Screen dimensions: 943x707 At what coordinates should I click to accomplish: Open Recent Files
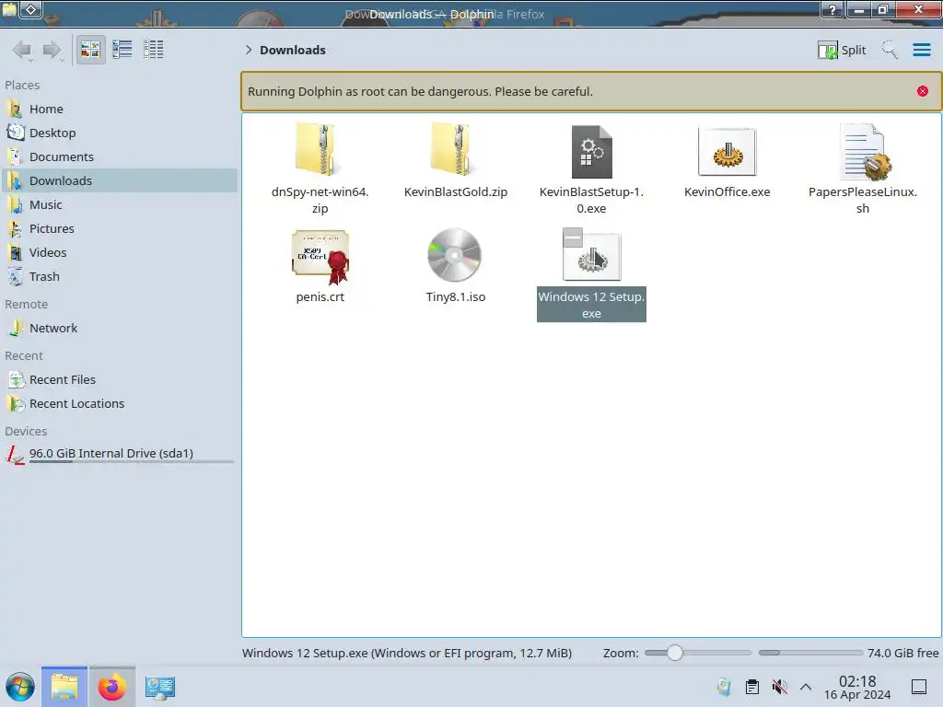click(120, 380)
